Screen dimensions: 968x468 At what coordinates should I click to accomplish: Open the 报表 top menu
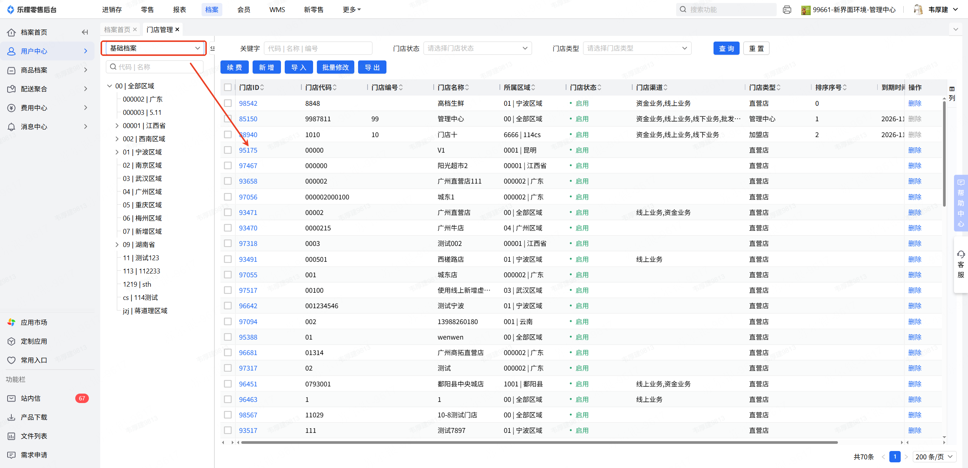(179, 9)
